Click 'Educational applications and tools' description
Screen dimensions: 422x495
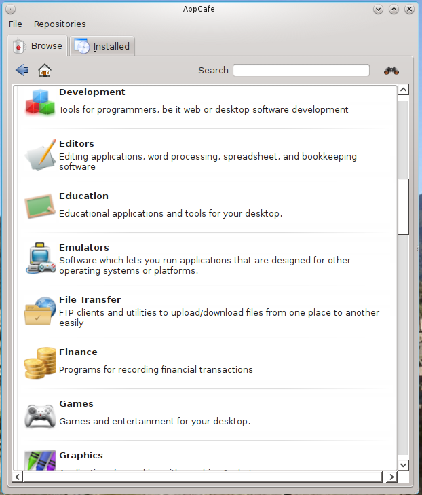pos(170,213)
